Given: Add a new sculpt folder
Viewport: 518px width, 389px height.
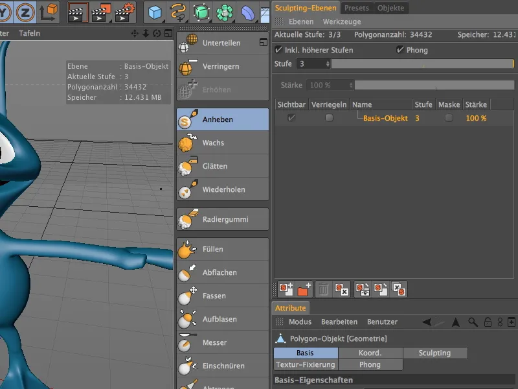Looking at the screenshot, I should point(304,289).
